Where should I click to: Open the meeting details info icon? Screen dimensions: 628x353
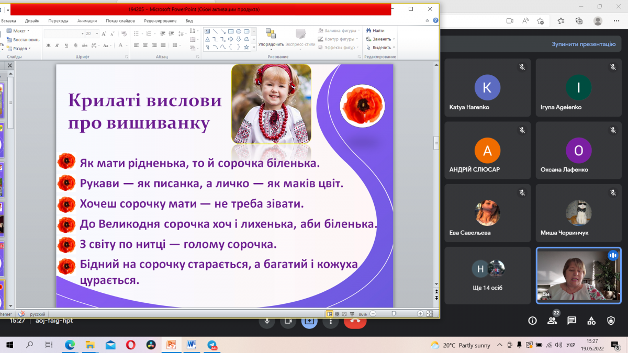[x=533, y=321]
